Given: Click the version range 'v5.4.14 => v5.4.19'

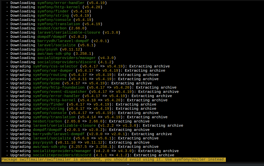Looking at the screenshot, I should click(100, 117).
